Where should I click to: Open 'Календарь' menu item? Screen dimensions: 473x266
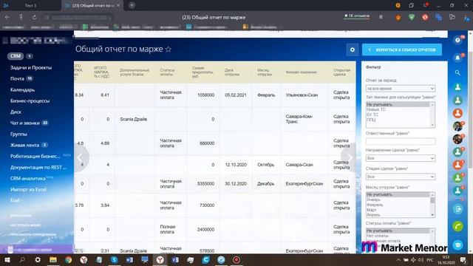pos(22,90)
